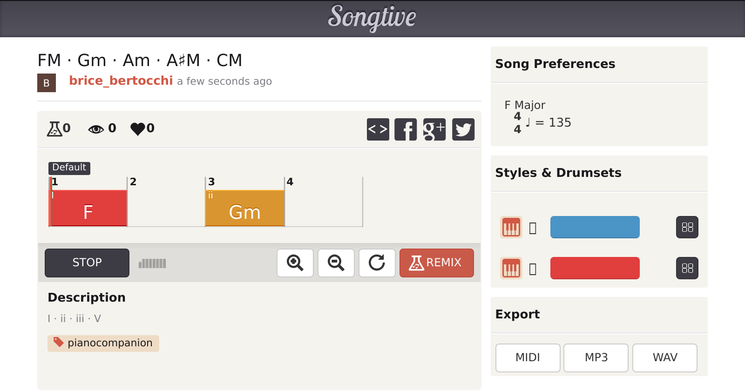Share the song on Google Plus
Viewport: 745px width, 391px height.
[434, 129]
